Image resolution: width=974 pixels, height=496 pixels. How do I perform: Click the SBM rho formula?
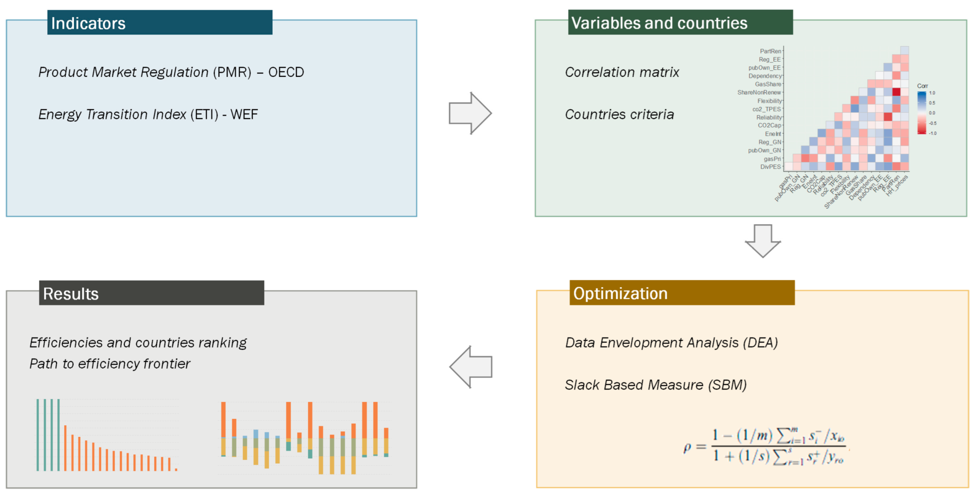764,446
